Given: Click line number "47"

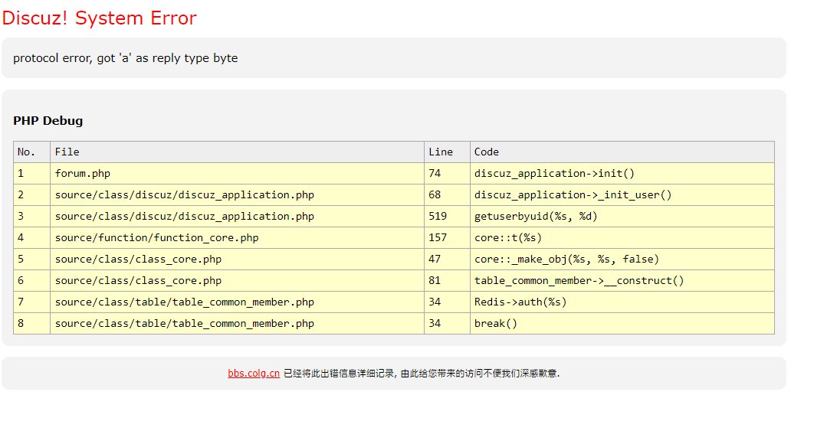Looking at the screenshot, I should (x=447, y=260).
